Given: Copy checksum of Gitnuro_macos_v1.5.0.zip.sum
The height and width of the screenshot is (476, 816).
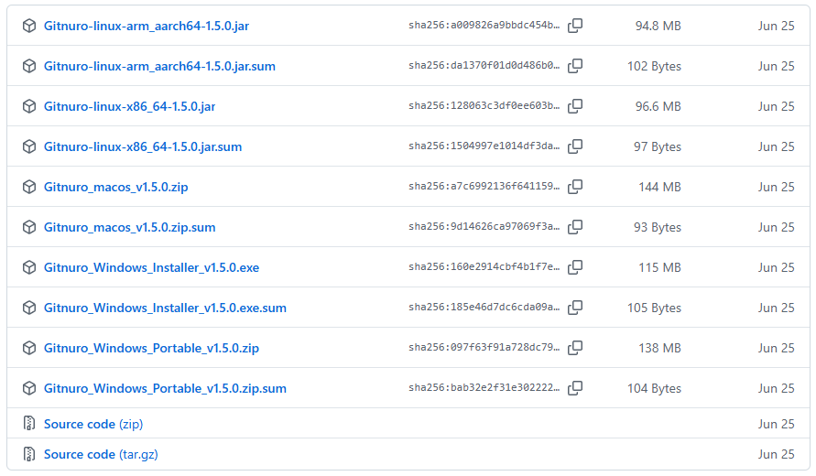Looking at the screenshot, I should pos(575,227).
